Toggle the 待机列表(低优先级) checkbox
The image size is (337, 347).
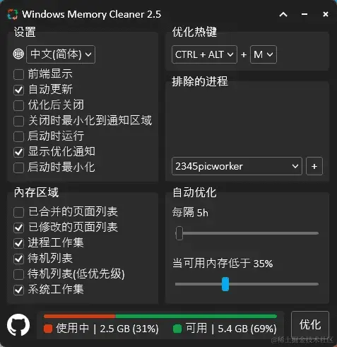coord(18,274)
